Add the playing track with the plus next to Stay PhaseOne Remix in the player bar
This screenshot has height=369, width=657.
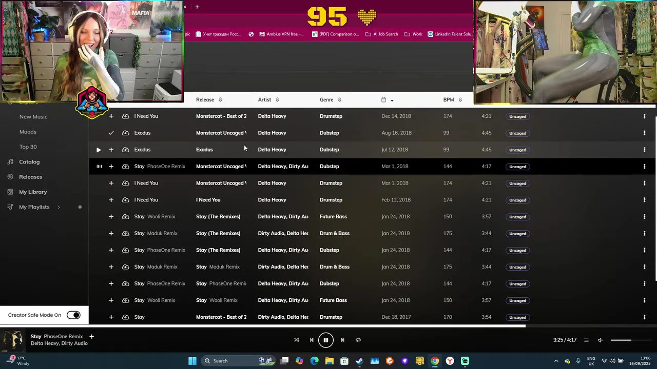pyautogui.click(x=91, y=337)
